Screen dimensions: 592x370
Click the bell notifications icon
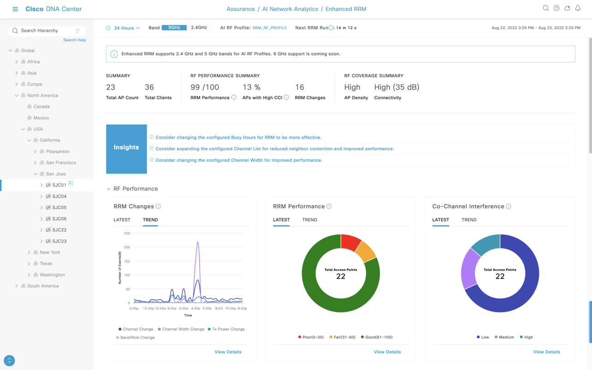(x=578, y=8)
